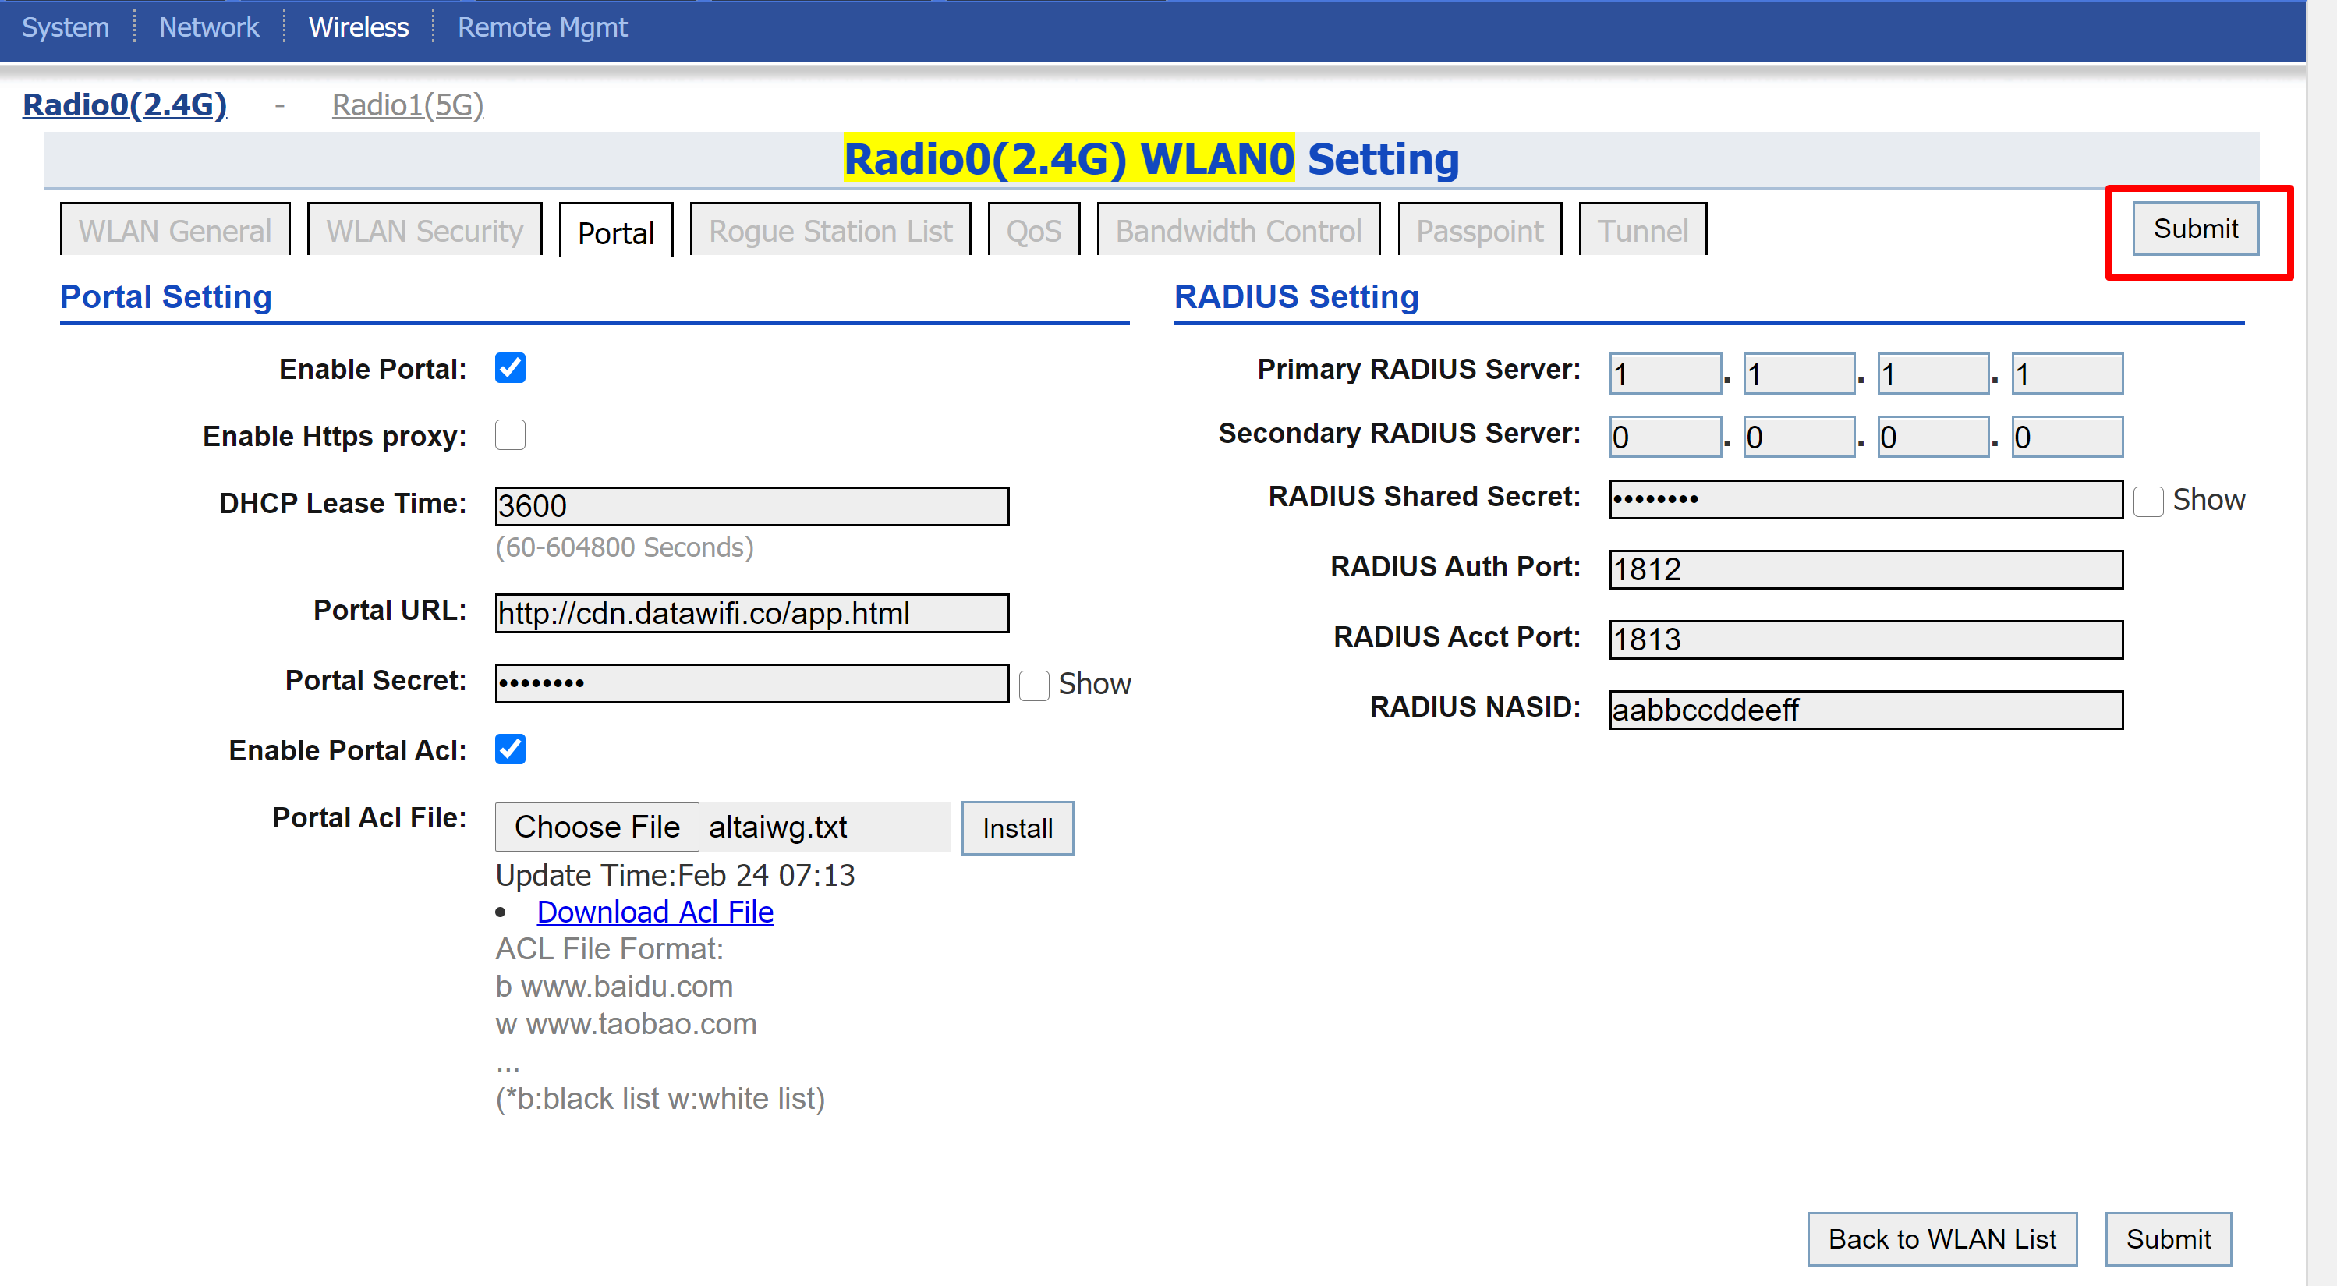The width and height of the screenshot is (2337, 1286).
Task: Open the Network menu
Action: [209, 27]
